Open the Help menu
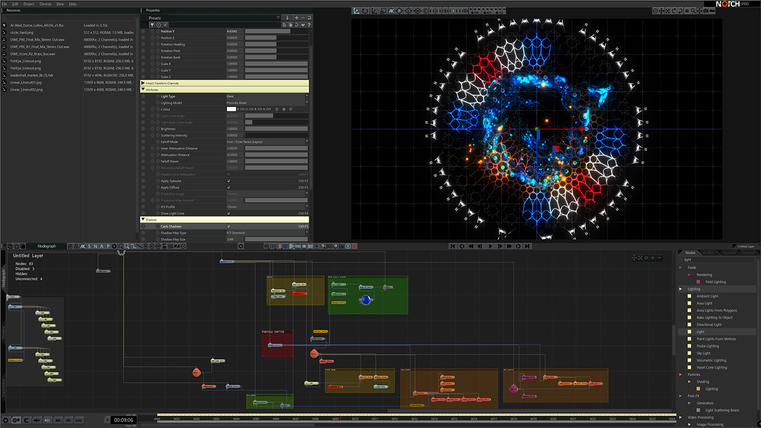The image size is (761, 428). [73, 4]
